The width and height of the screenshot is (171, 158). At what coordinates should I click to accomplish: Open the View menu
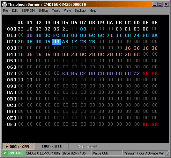coord(67,10)
